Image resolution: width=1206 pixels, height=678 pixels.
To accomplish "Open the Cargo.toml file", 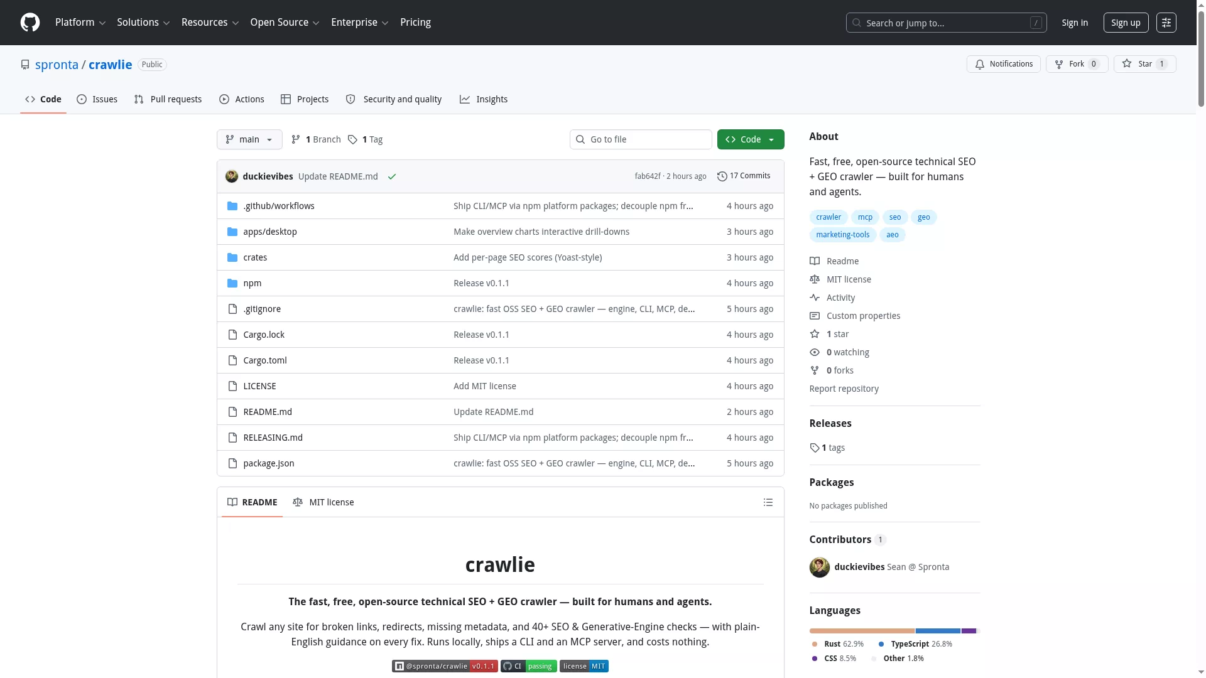I will (x=265, y=360).
